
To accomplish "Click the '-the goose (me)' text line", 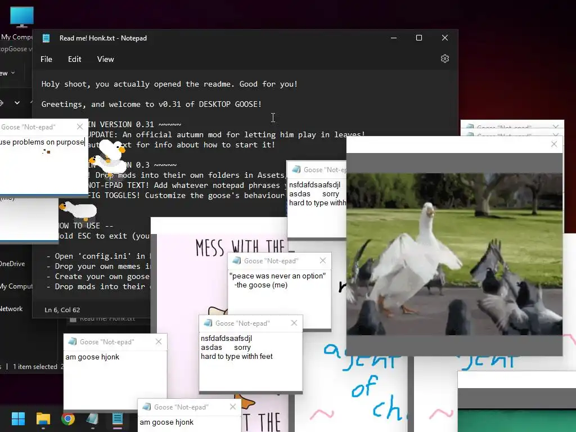I will click(261, 285).
